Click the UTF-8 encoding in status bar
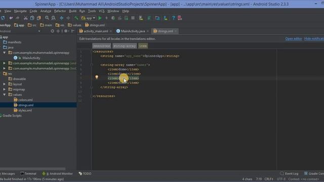This screenshot has width=324, height=182. pyautogui.click(x=281, y=179)
